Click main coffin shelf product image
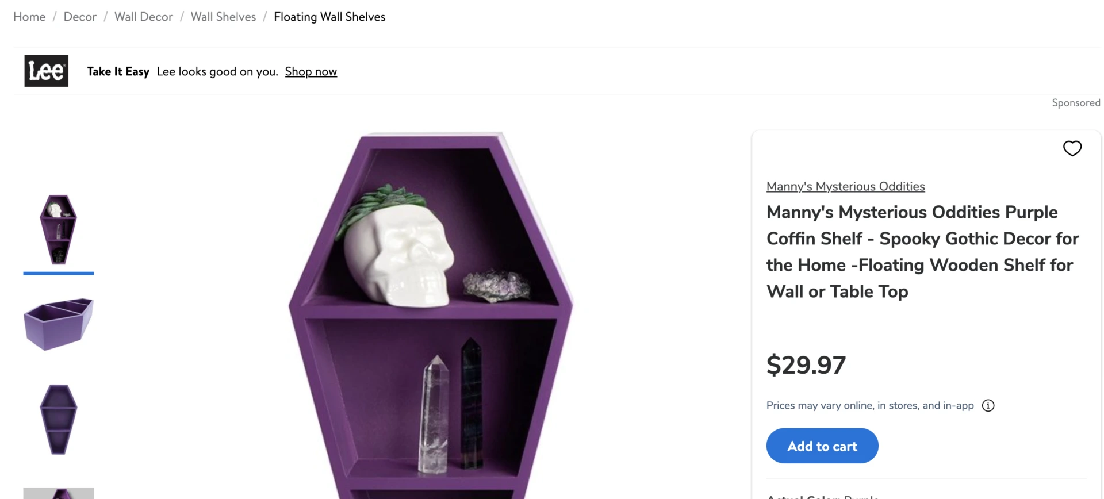Screen dimensions: 1104x499 pos(431,315)
